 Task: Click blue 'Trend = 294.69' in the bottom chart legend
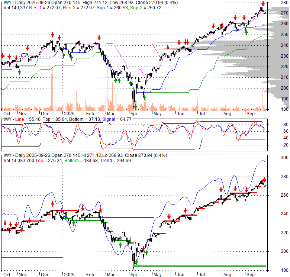(115, 161)
